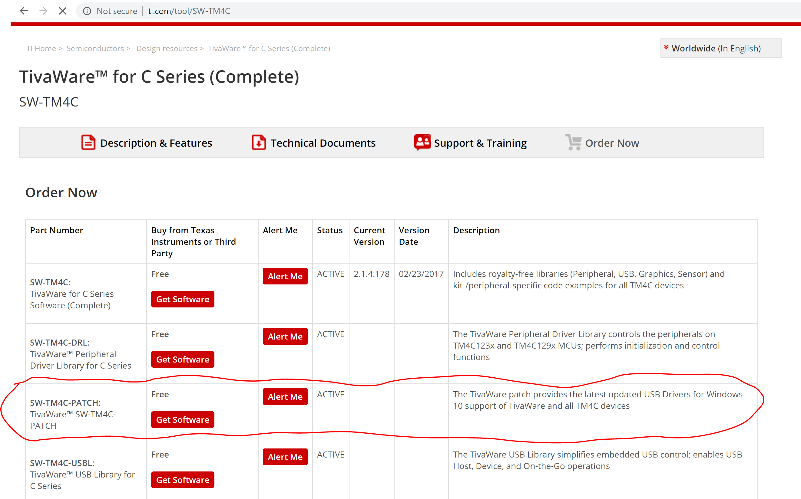
Task: Click the site info circle icon
Action: (87, 11)
